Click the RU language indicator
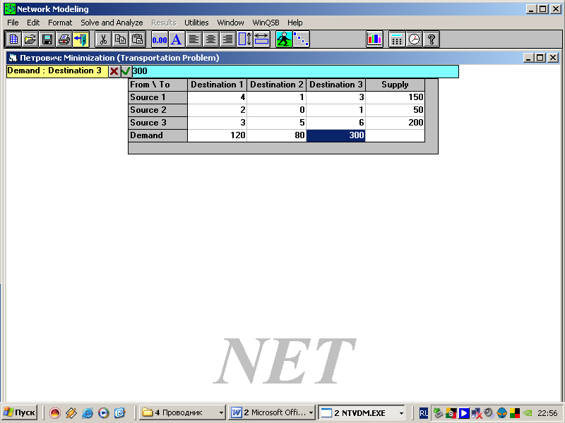Image resolution: width=565 pixels, height=423 pixels. [424, 413]
